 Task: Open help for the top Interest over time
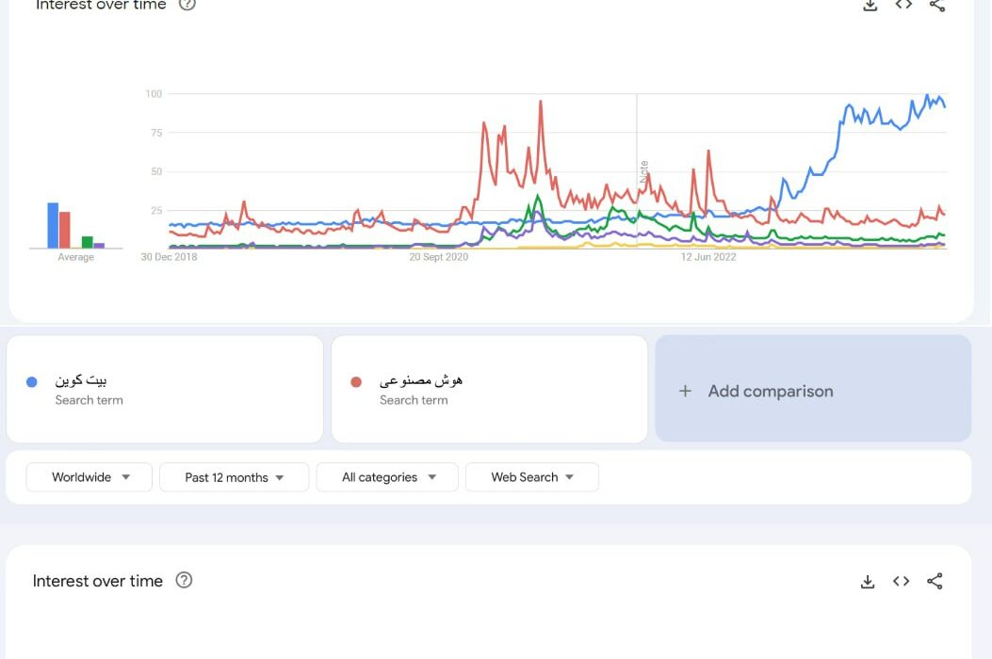point(187,5)
